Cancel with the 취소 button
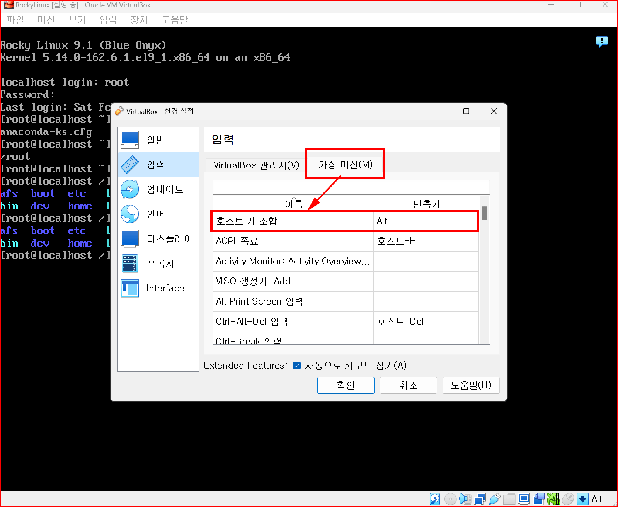Viewport: 618px width, 507px height. [x=409, y=385]
